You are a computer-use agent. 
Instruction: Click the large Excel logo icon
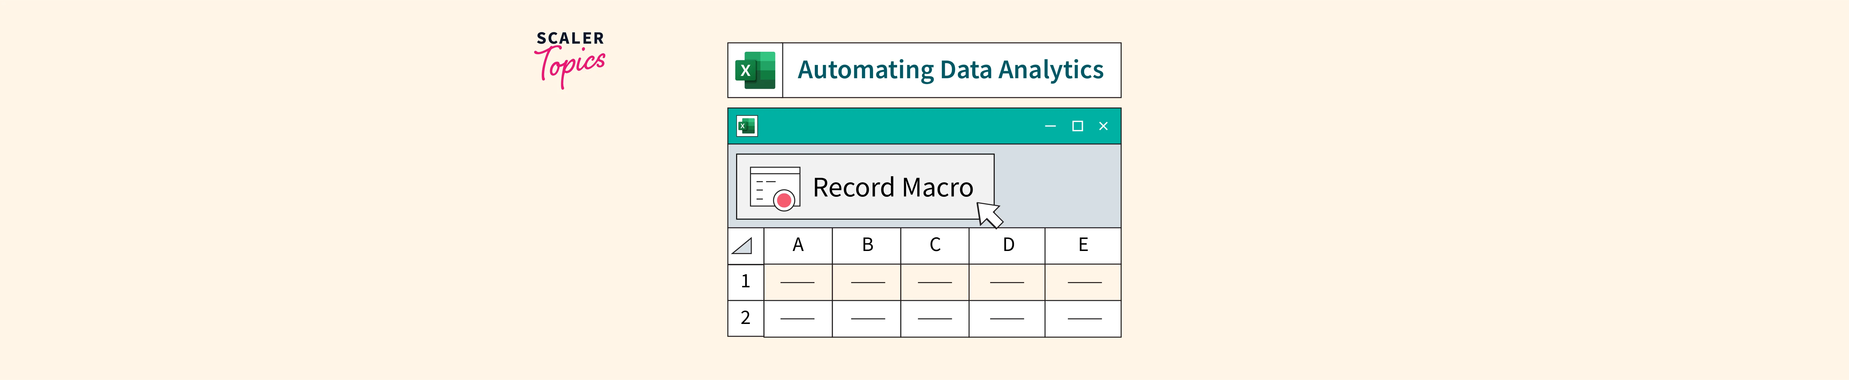(755, 70)
